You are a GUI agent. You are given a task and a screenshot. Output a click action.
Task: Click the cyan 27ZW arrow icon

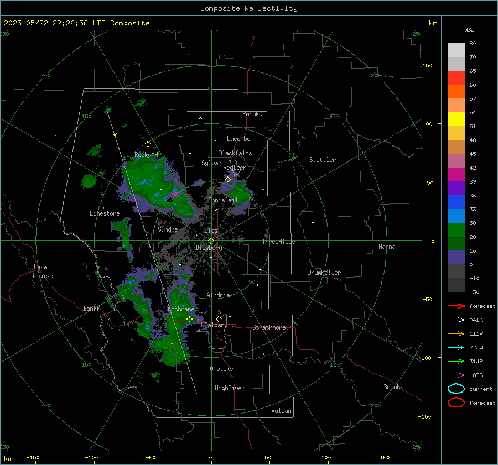[x=456, y=348]
